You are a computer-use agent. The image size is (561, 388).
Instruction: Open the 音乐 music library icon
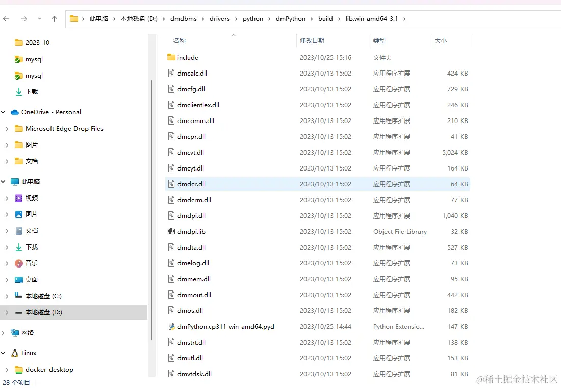pos(18,263)
